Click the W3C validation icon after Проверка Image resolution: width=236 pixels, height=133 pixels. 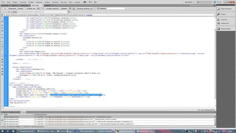pyautogui.click(x=70, y=8)
